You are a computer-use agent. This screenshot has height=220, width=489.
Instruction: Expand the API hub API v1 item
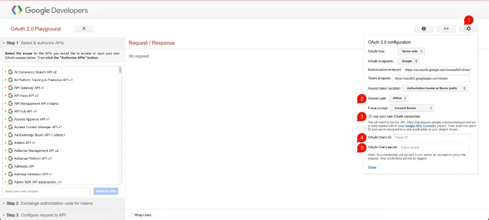[6, 111]
